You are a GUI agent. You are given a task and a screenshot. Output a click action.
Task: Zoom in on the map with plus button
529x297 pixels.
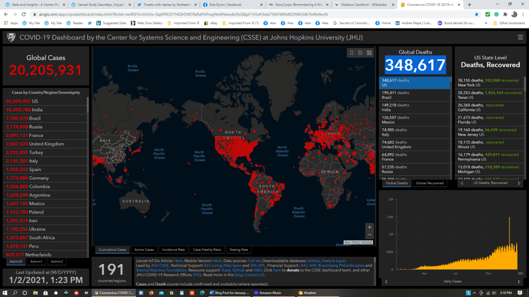point(369,227)
